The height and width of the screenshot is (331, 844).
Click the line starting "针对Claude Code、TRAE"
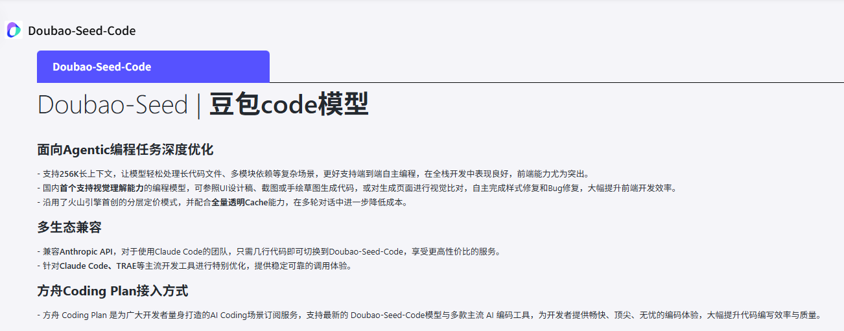pos(194,266)
